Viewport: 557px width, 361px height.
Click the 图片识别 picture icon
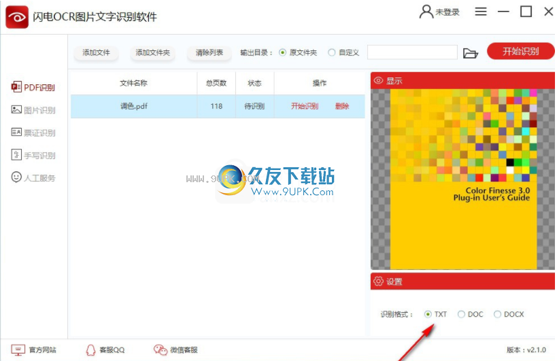[16, 109]
